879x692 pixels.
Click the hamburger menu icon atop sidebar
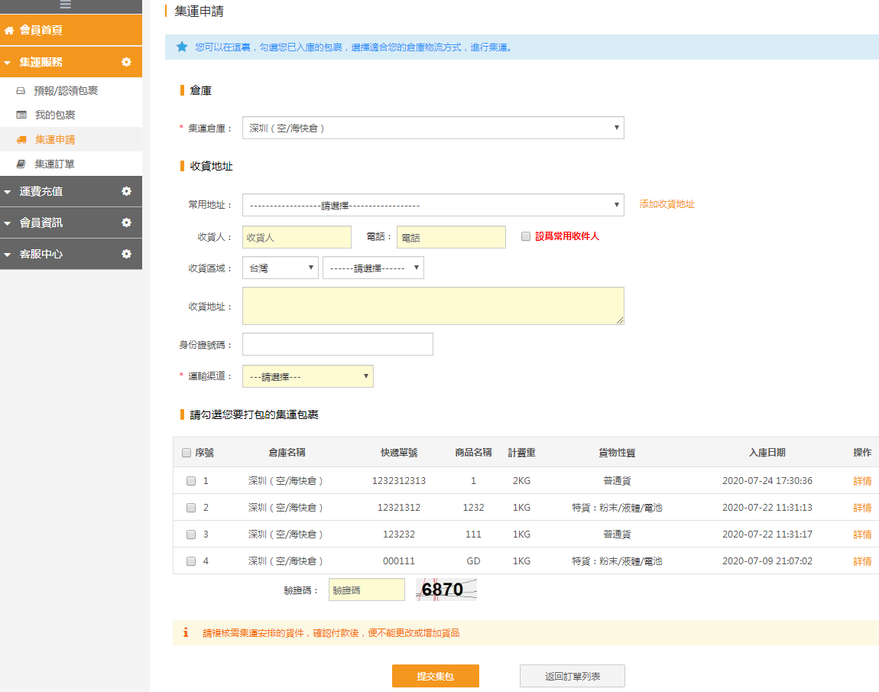click(66, 5)
